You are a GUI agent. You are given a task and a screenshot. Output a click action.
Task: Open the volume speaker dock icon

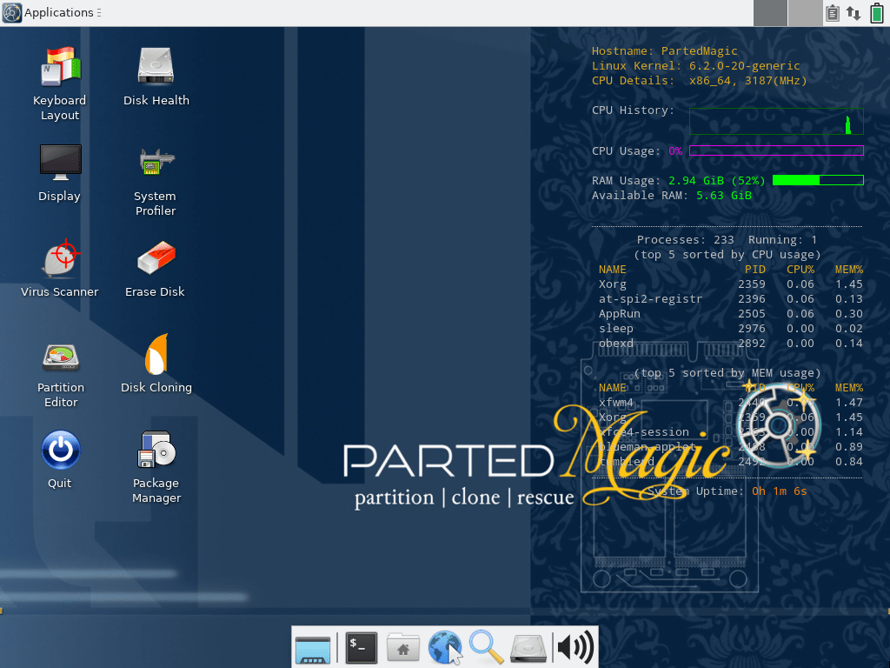coord(575,647)
